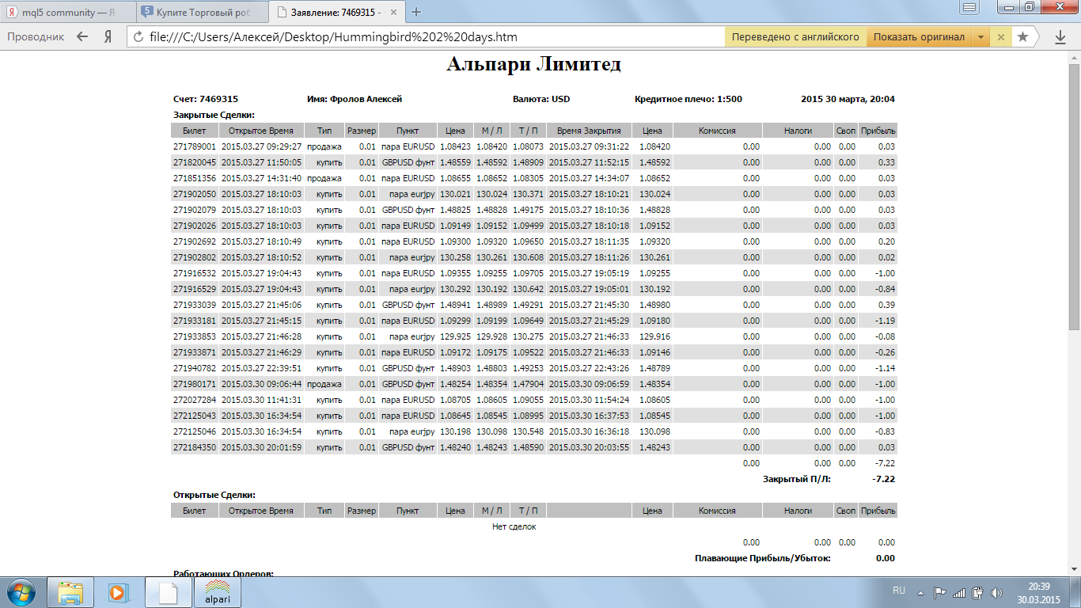
Task: Open downloads with the arrow icon
Action: [x=1060, y=36]
